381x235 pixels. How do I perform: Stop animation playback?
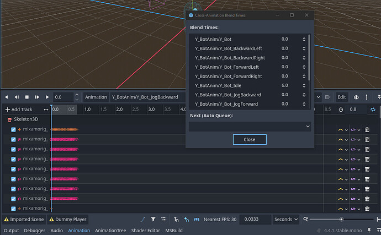point(27,97)
